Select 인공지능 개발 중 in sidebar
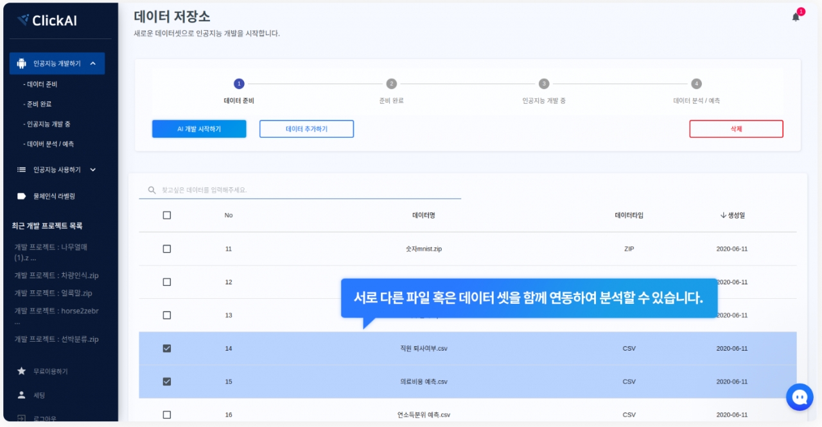 [x=46, y=124]
